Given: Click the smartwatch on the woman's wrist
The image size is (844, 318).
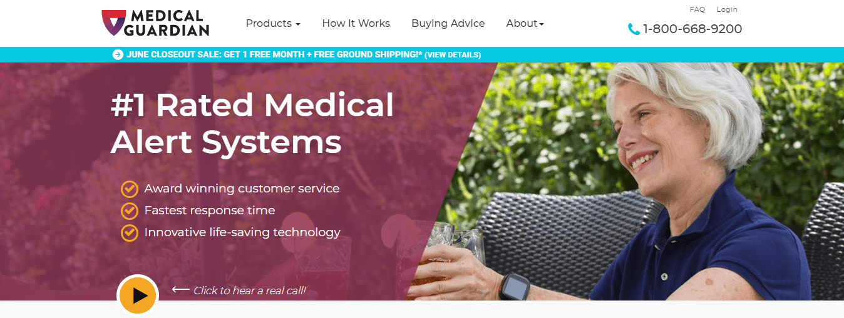Looking at the screenshot, I should 515,288.
